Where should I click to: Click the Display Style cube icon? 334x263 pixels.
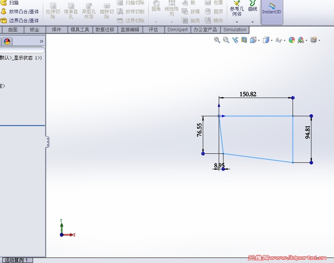click(x=266, y=40)
